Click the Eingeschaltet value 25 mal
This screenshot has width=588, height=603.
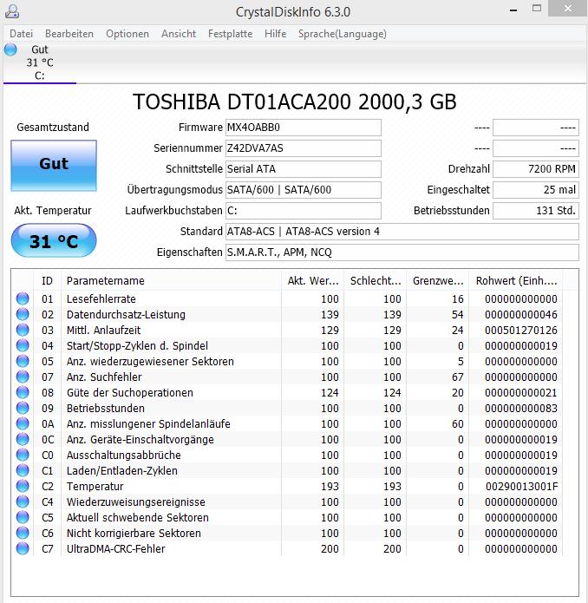coord(536,190)
